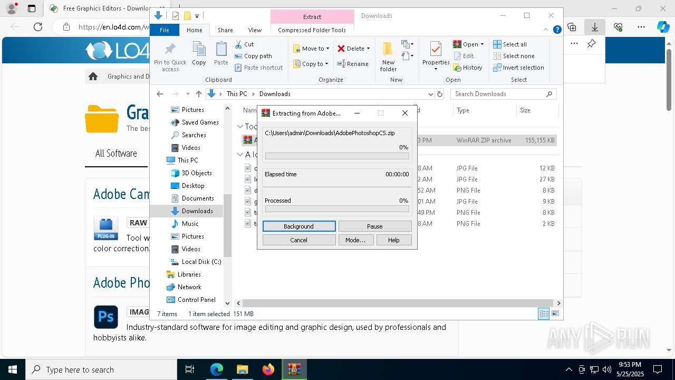675x380 pixels.
Task: Click This PC in address breadcrumb
Action: (237, 94)
